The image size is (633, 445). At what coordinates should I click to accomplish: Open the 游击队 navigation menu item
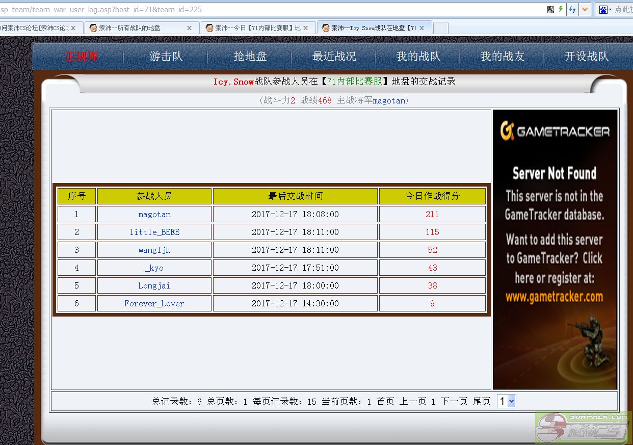[166, 57]
